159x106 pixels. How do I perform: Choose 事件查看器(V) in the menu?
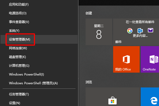(19, 22)
